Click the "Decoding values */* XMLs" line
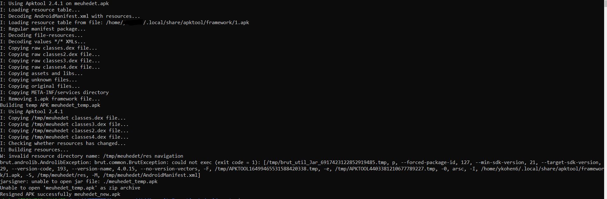Image resolution: width=607 pixels, height=199 pixels. point(43,42)
